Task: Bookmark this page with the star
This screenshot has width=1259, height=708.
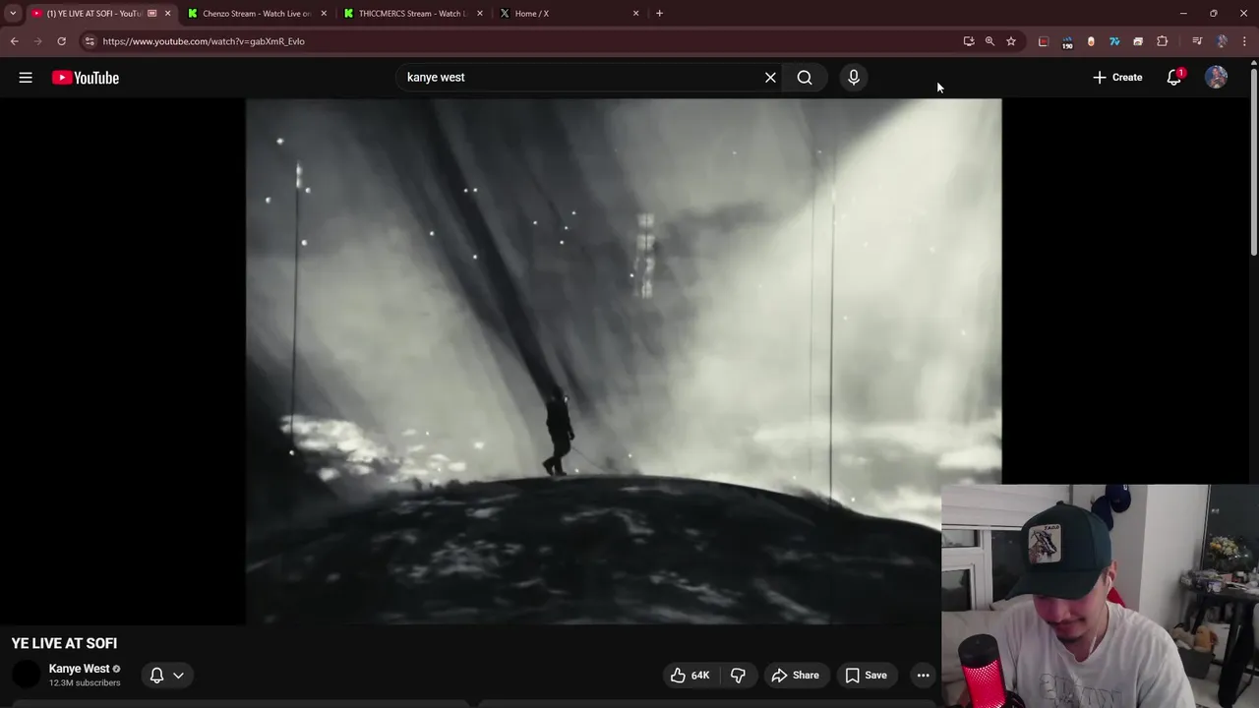Action: coord(1010,41)
